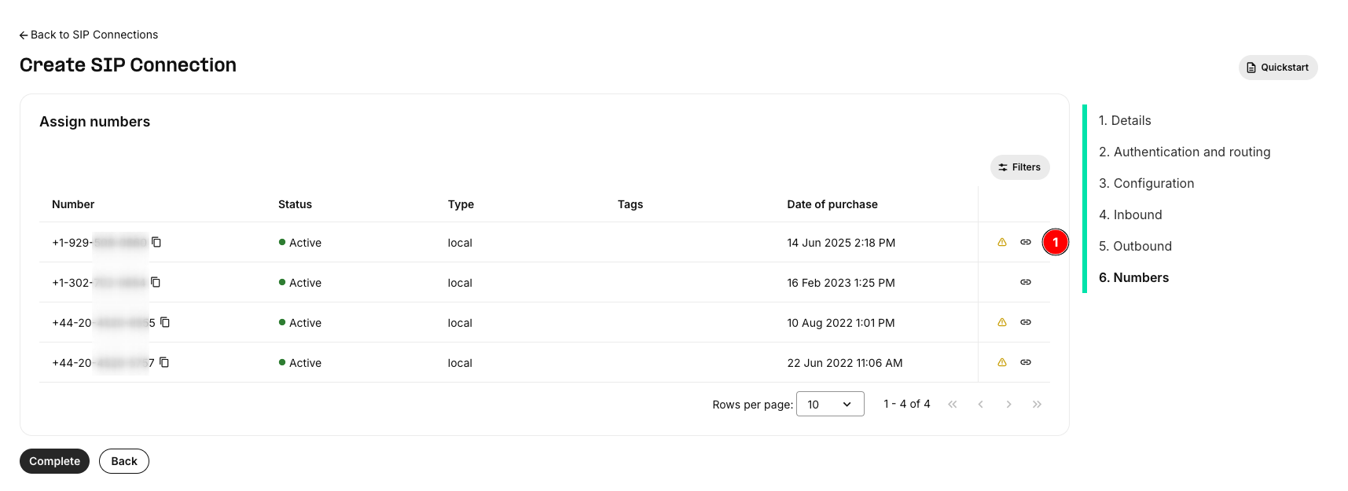
Task: Copy the +44-20 number ending in 7
Action: pyautogui.click(x=164, y=362)
